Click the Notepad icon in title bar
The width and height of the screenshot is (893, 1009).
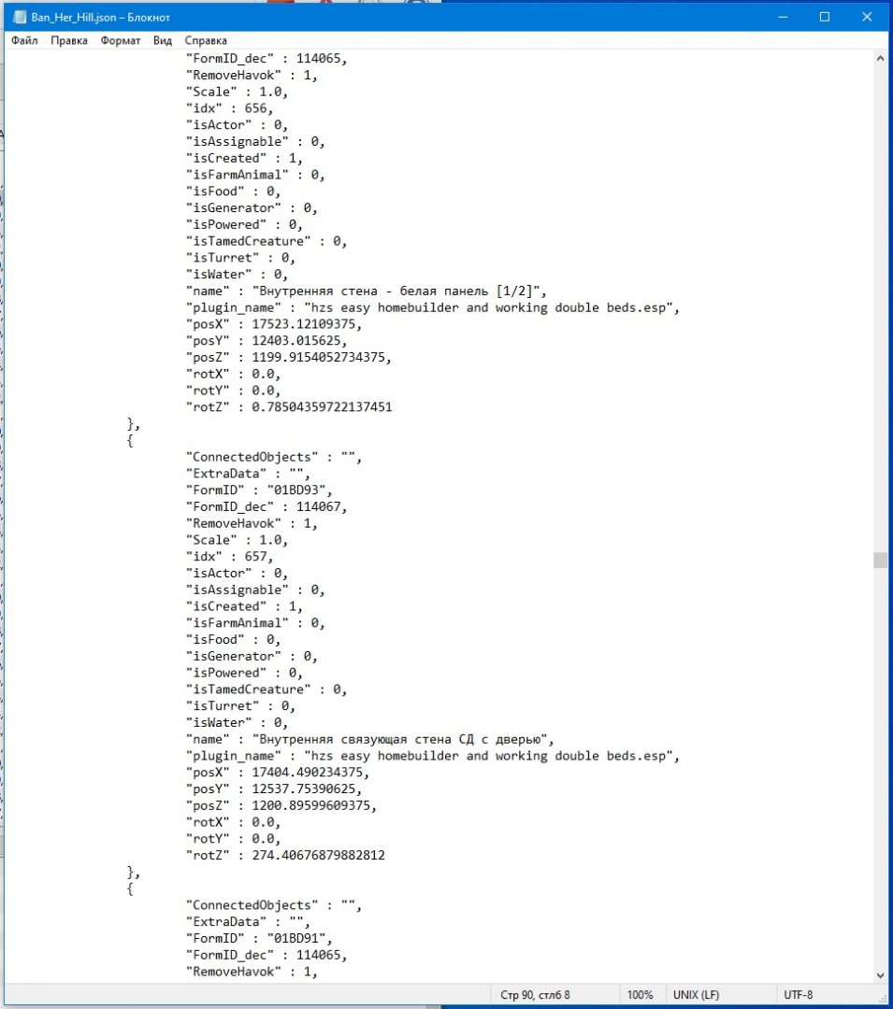[x=20, y=18]
